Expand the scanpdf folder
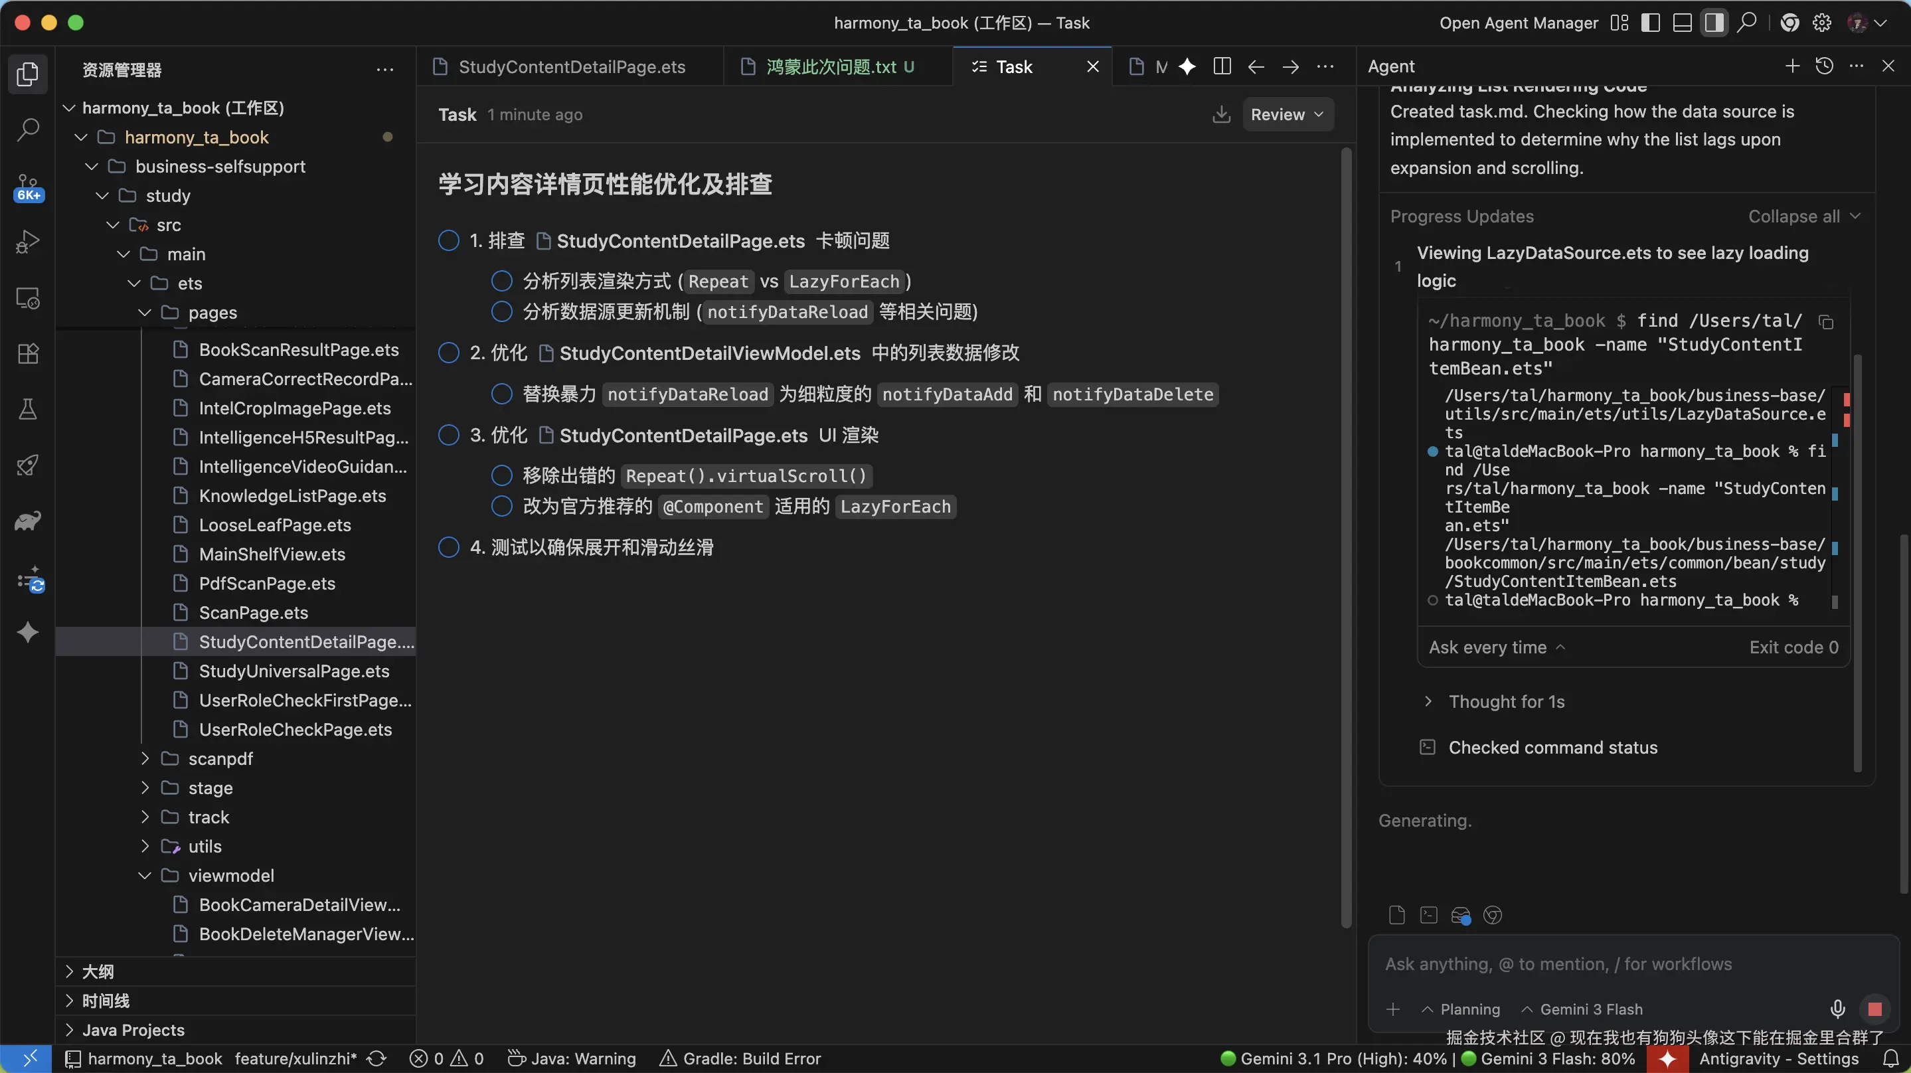 tap(145, 758)
